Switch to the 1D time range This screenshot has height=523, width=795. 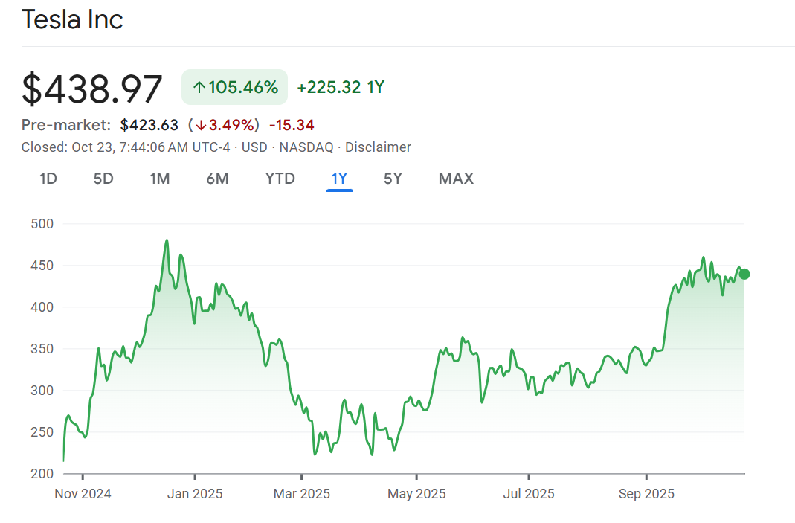(48, 179)
